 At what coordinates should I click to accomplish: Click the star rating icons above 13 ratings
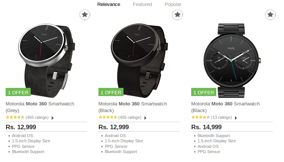(x=201, y=117)
